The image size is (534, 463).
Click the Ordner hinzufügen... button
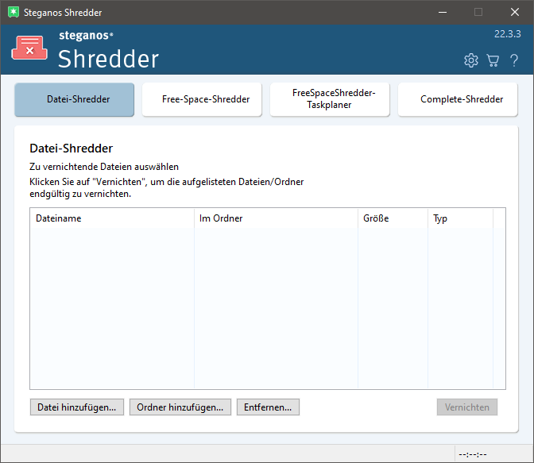coord(180,407)
